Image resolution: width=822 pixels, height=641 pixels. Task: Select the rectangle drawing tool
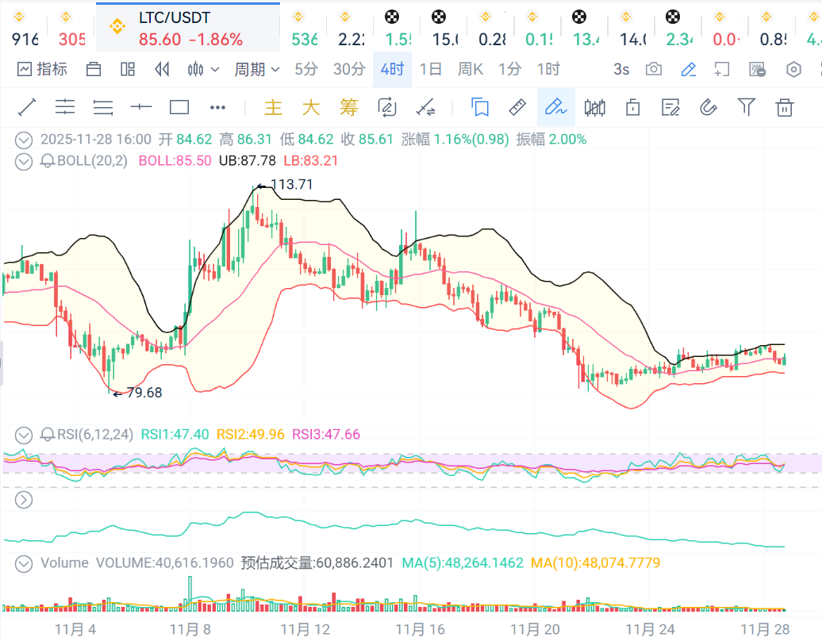[179, 107]
